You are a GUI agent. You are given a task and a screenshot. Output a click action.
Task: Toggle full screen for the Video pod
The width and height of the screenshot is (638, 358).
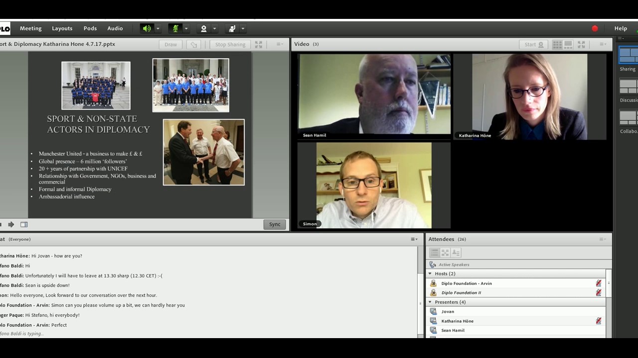click(581, 44)
